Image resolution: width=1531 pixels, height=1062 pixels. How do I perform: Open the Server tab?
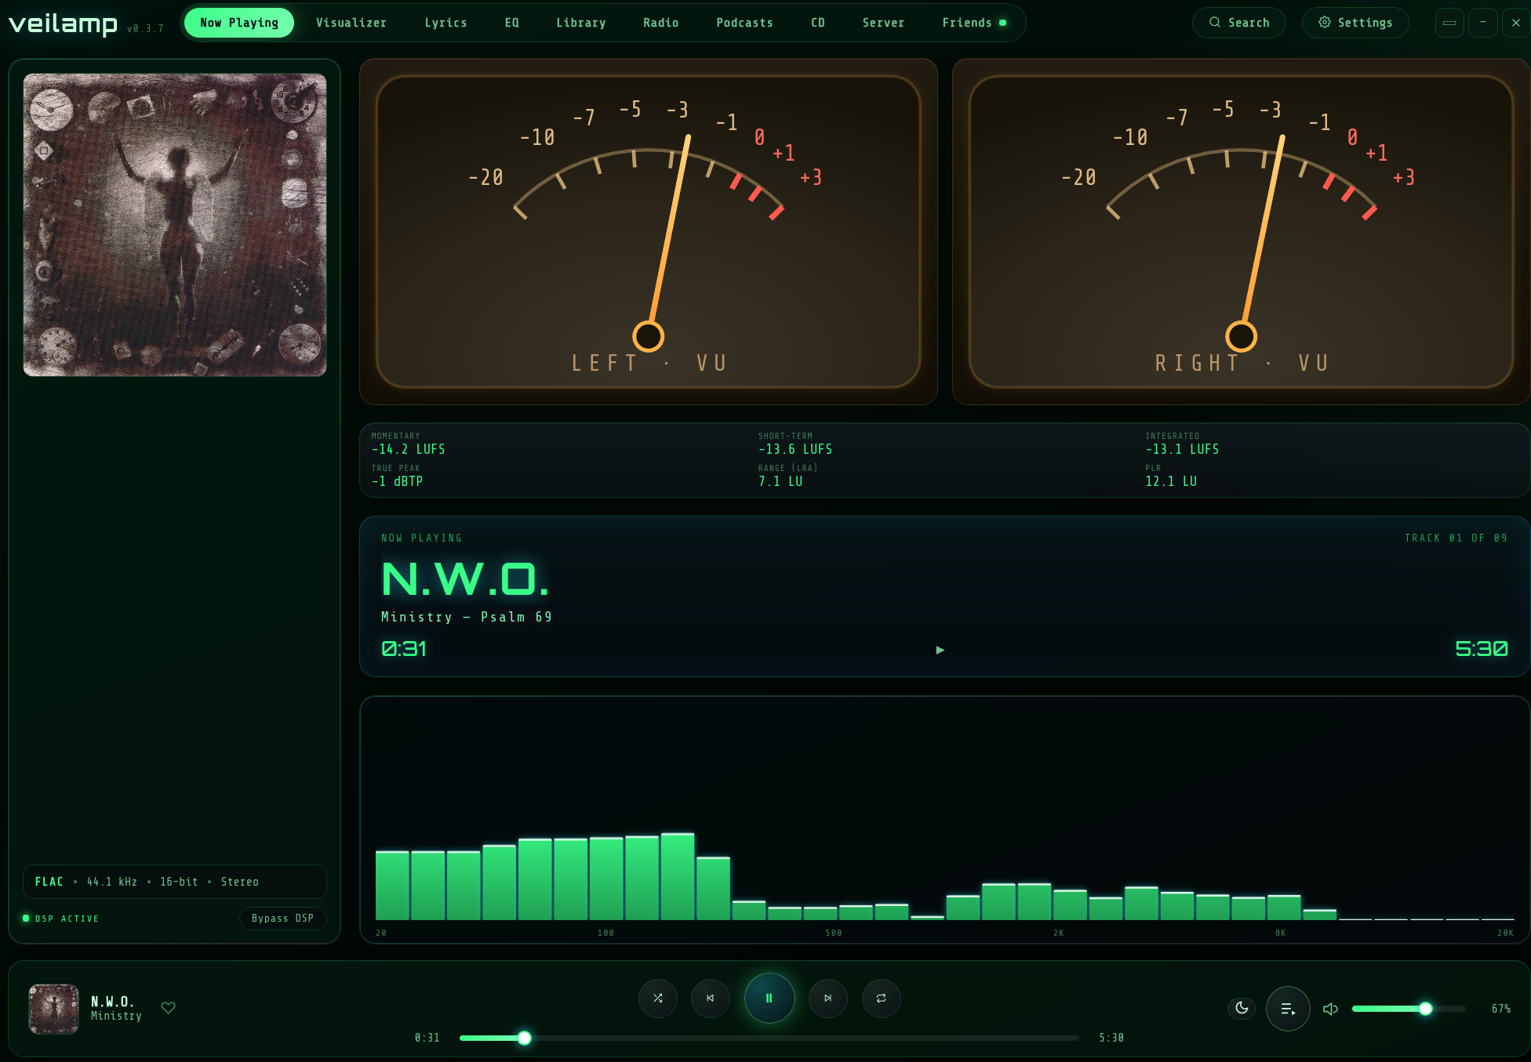(884, 23)
